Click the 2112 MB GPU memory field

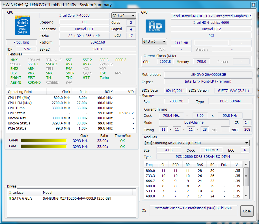181,43
